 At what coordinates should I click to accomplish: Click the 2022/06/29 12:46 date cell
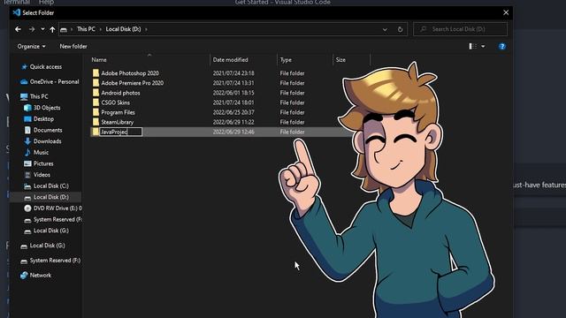pos(233,132)
